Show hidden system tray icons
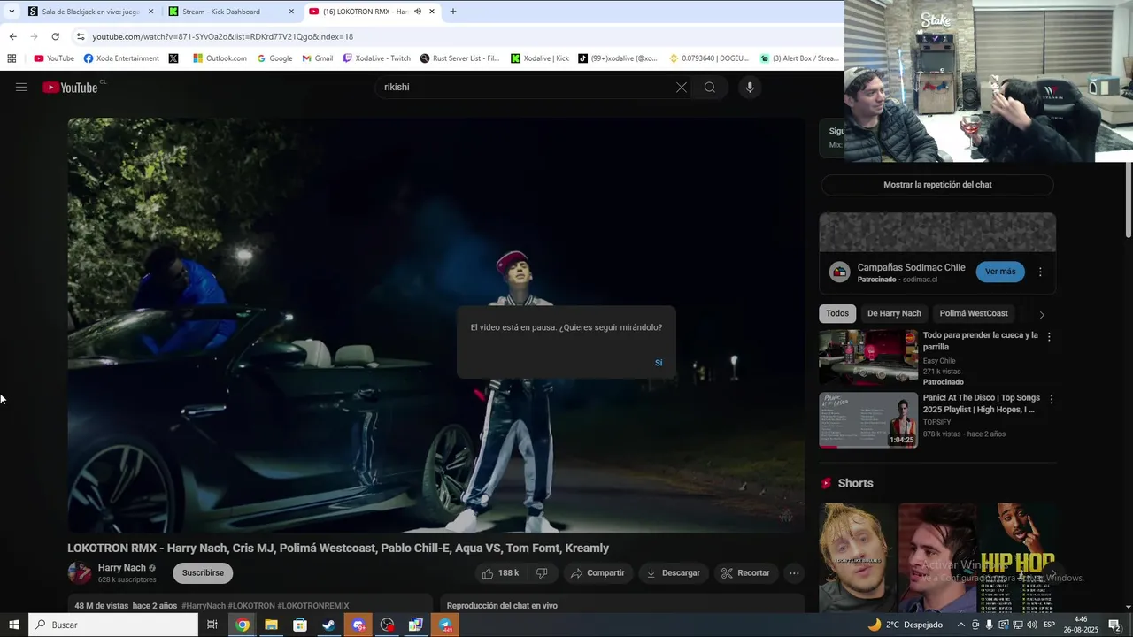 tap(961, 625)
